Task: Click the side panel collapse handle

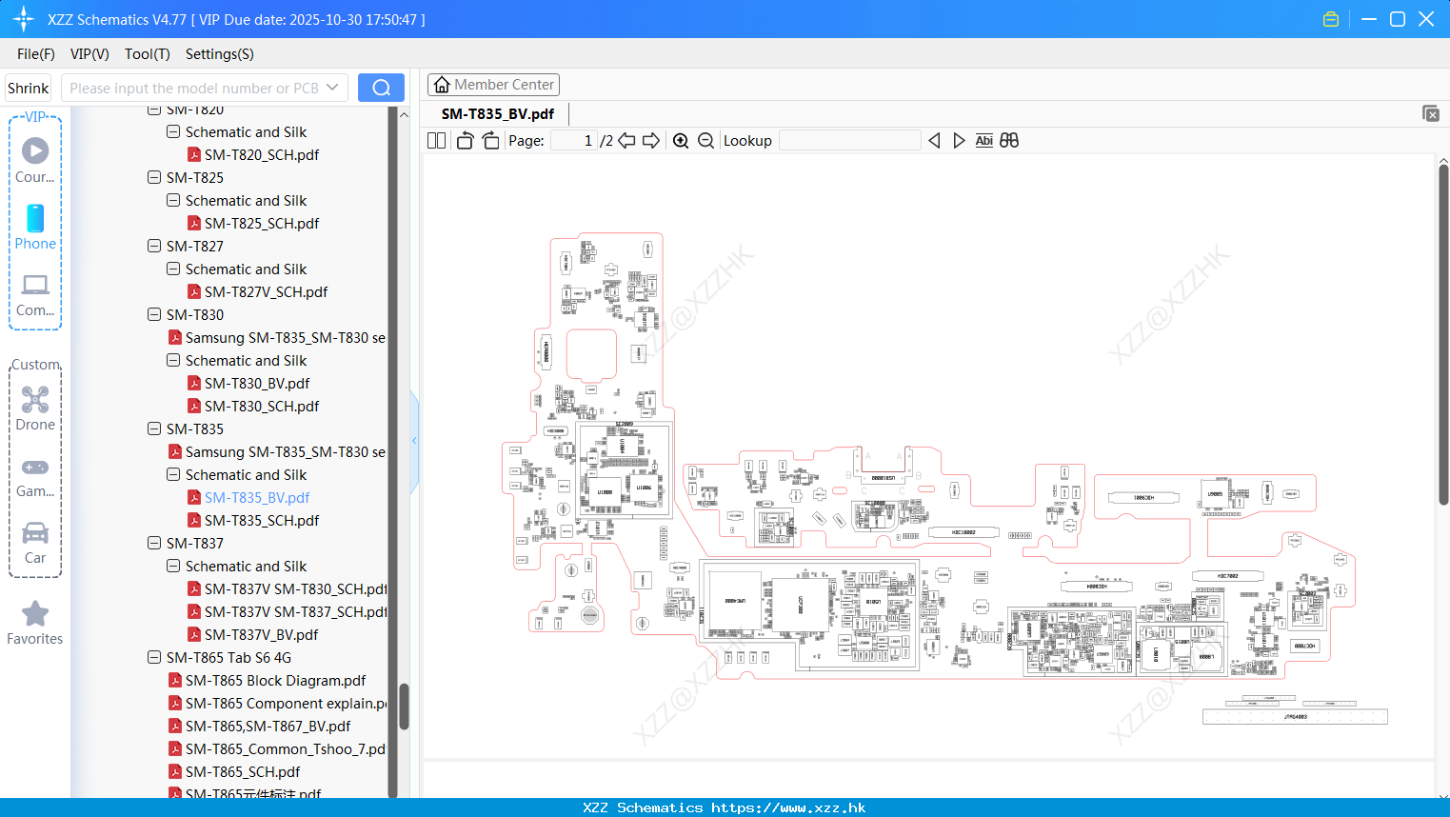Action: (414, 441)
